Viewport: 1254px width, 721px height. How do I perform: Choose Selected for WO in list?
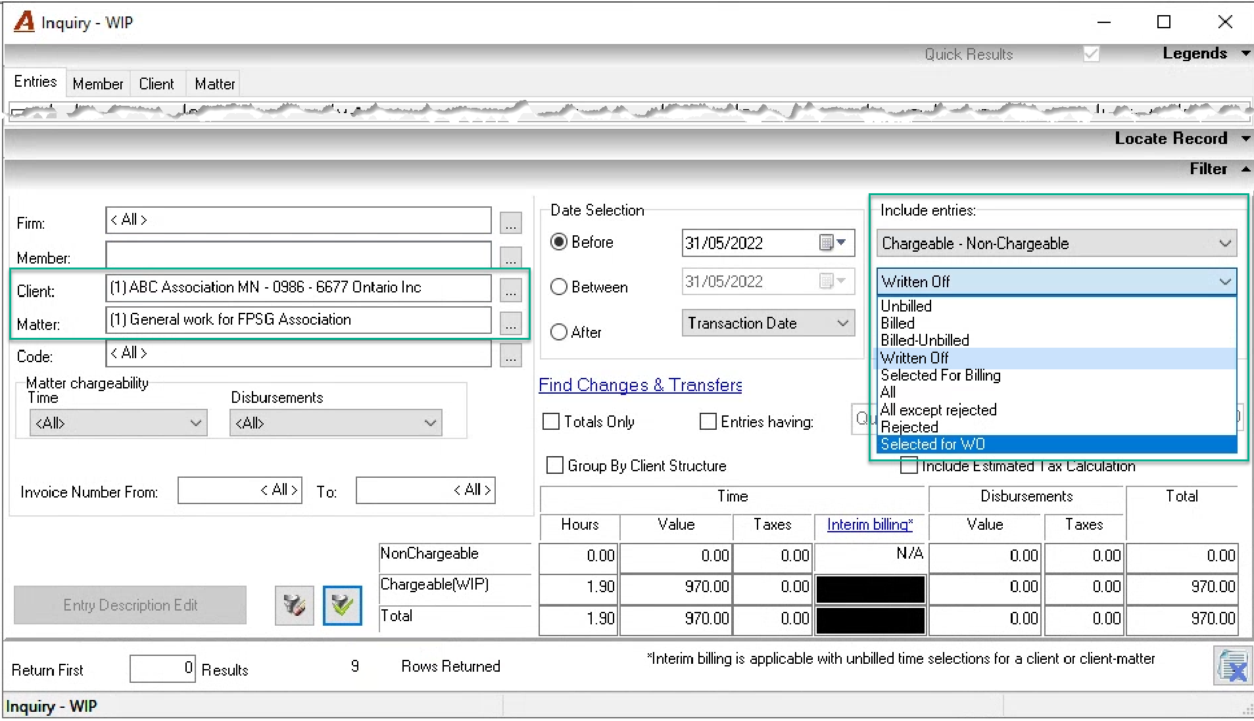point(1057,444)
